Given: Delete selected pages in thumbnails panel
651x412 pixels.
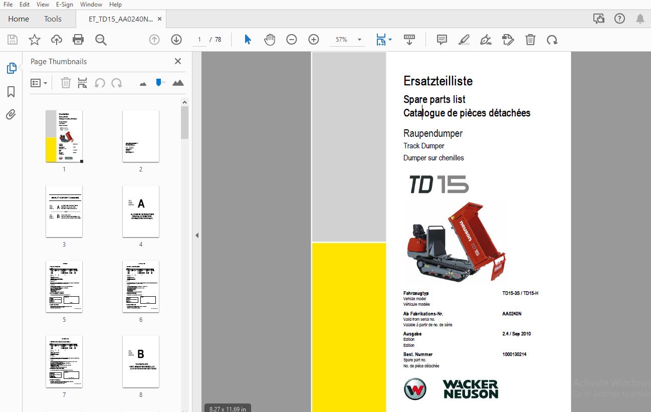Looking at the screenshot, I should (x=66, y=83).
